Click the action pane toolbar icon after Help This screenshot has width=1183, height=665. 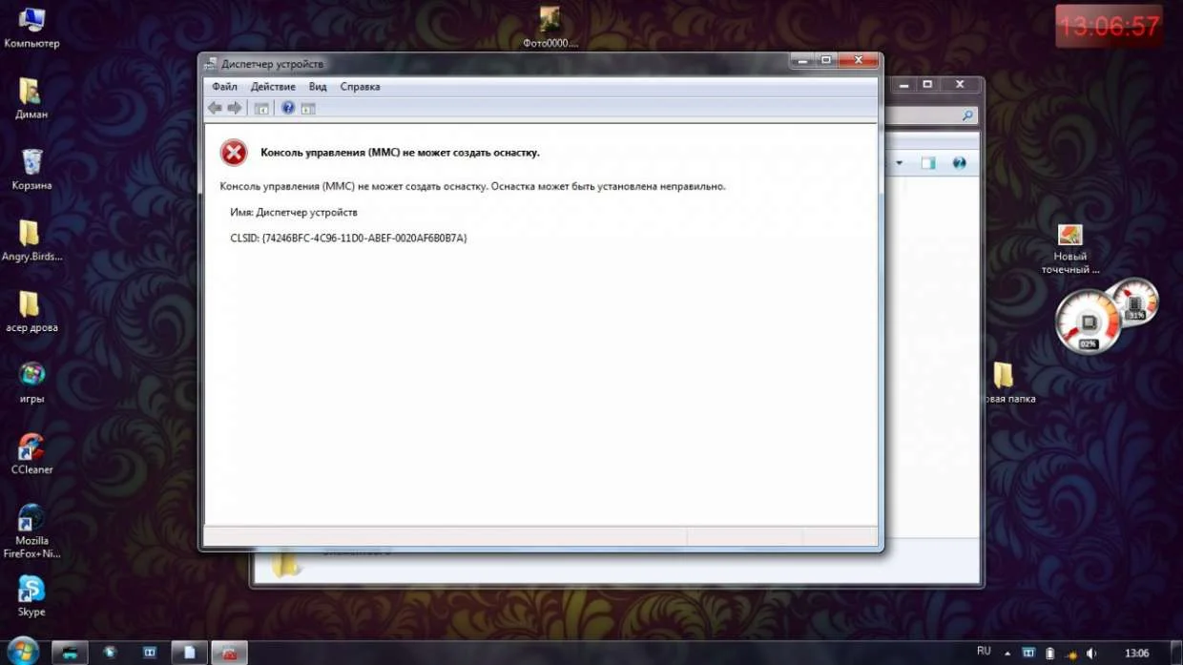pyautogui.click(x=308, y=109)
